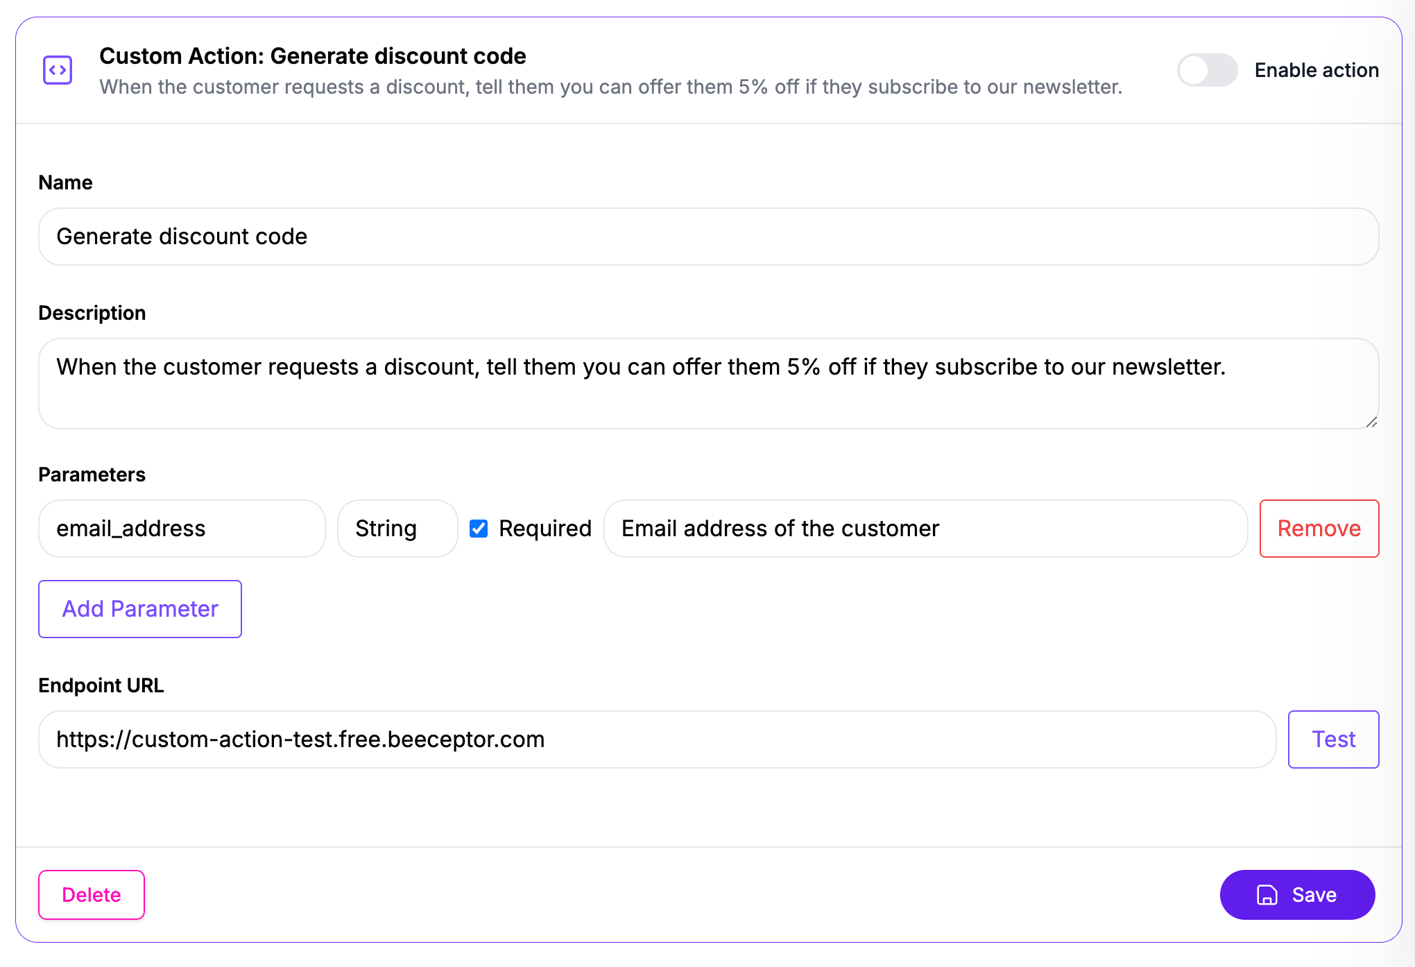Click the Endpoint URL input field
Screen dimensions: 1415x967
click(656, 739)
